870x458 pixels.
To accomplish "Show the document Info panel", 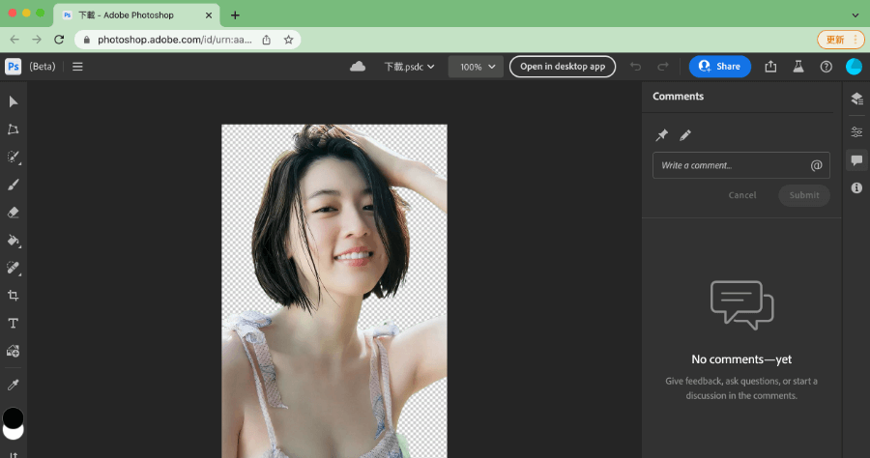I will (x=856, y=188).
